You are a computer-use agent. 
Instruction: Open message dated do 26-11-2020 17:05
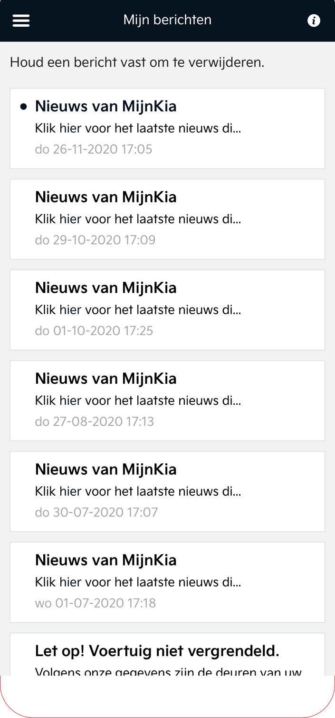pyautogui.click(x=167, y=128)
